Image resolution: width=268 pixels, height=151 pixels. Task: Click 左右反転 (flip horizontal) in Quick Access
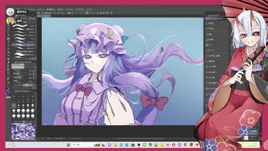(x=210, y=72)
